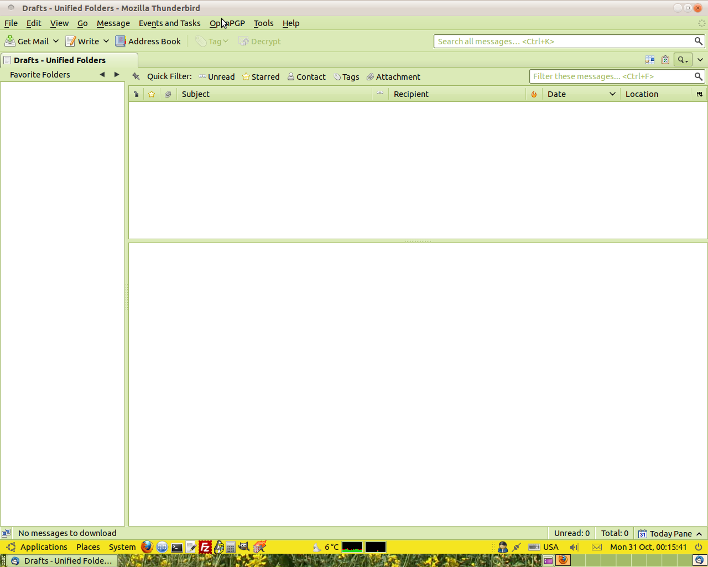Open column picker icon in message list
Image resolution: width=708 pixels, height=567 pixels.
pyautogui.click(x=699, y=94)
